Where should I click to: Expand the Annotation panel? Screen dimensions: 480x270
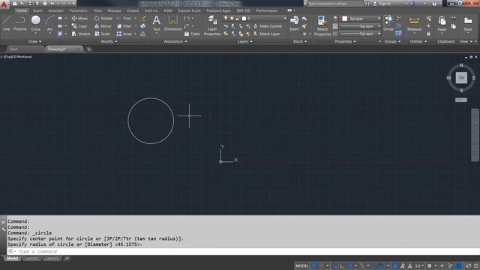click(175, 41)
